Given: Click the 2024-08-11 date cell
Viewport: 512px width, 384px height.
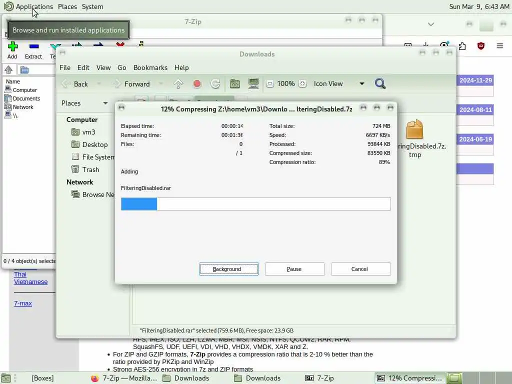Looking at the screenshot, I should (x=475, y=109).
